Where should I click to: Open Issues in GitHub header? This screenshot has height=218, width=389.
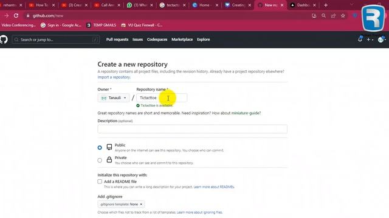(x=137, y=39)
